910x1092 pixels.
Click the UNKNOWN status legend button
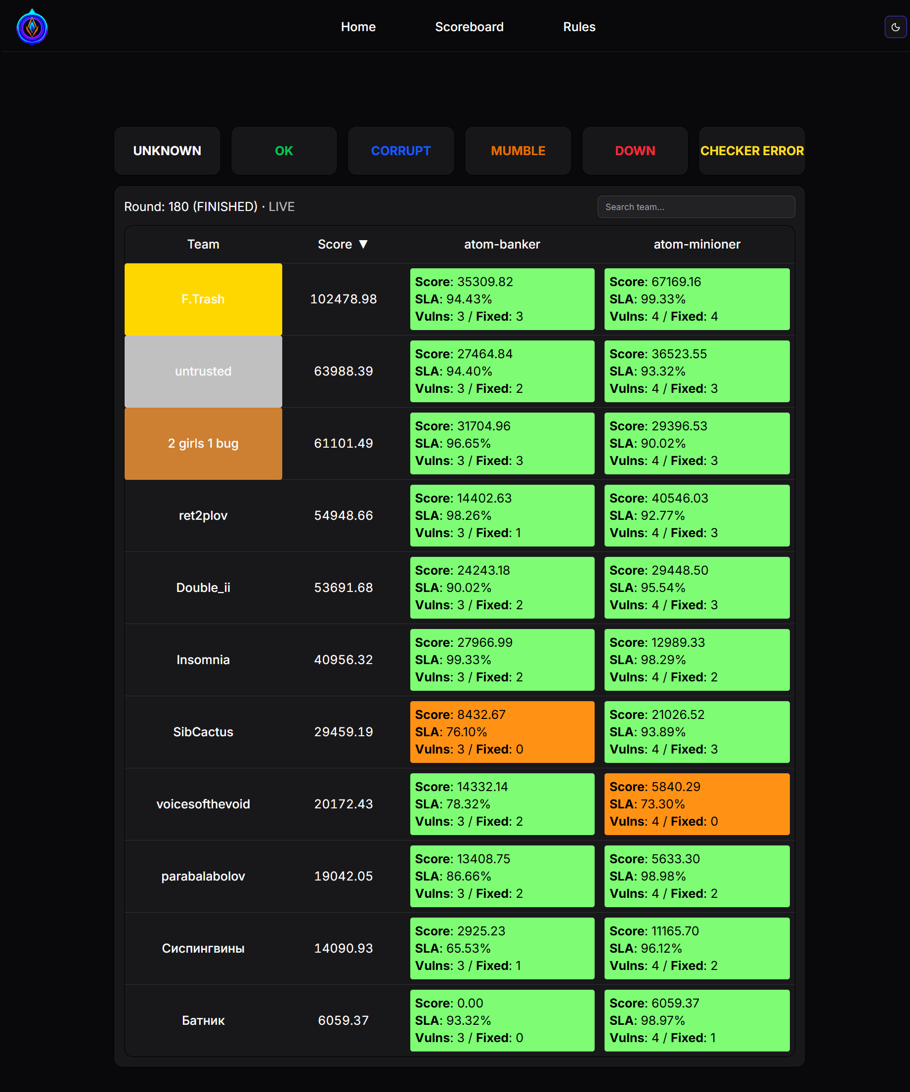[x=167, y=151]
